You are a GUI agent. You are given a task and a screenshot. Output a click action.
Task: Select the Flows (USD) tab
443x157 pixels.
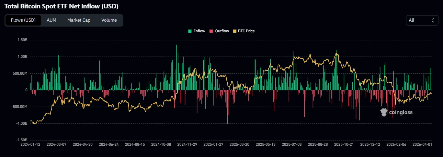23,20
